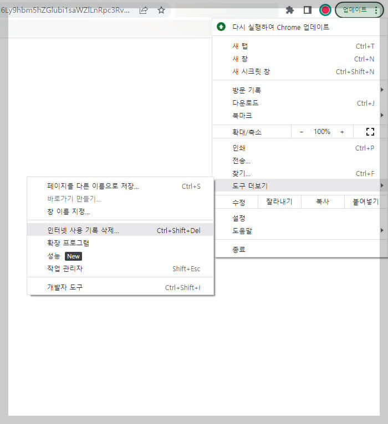Image resolution: width=388 pixels, height=424 pixels.
Task: Open 설정 menu item
Action: pyautogui.click(x=300, y=218)
